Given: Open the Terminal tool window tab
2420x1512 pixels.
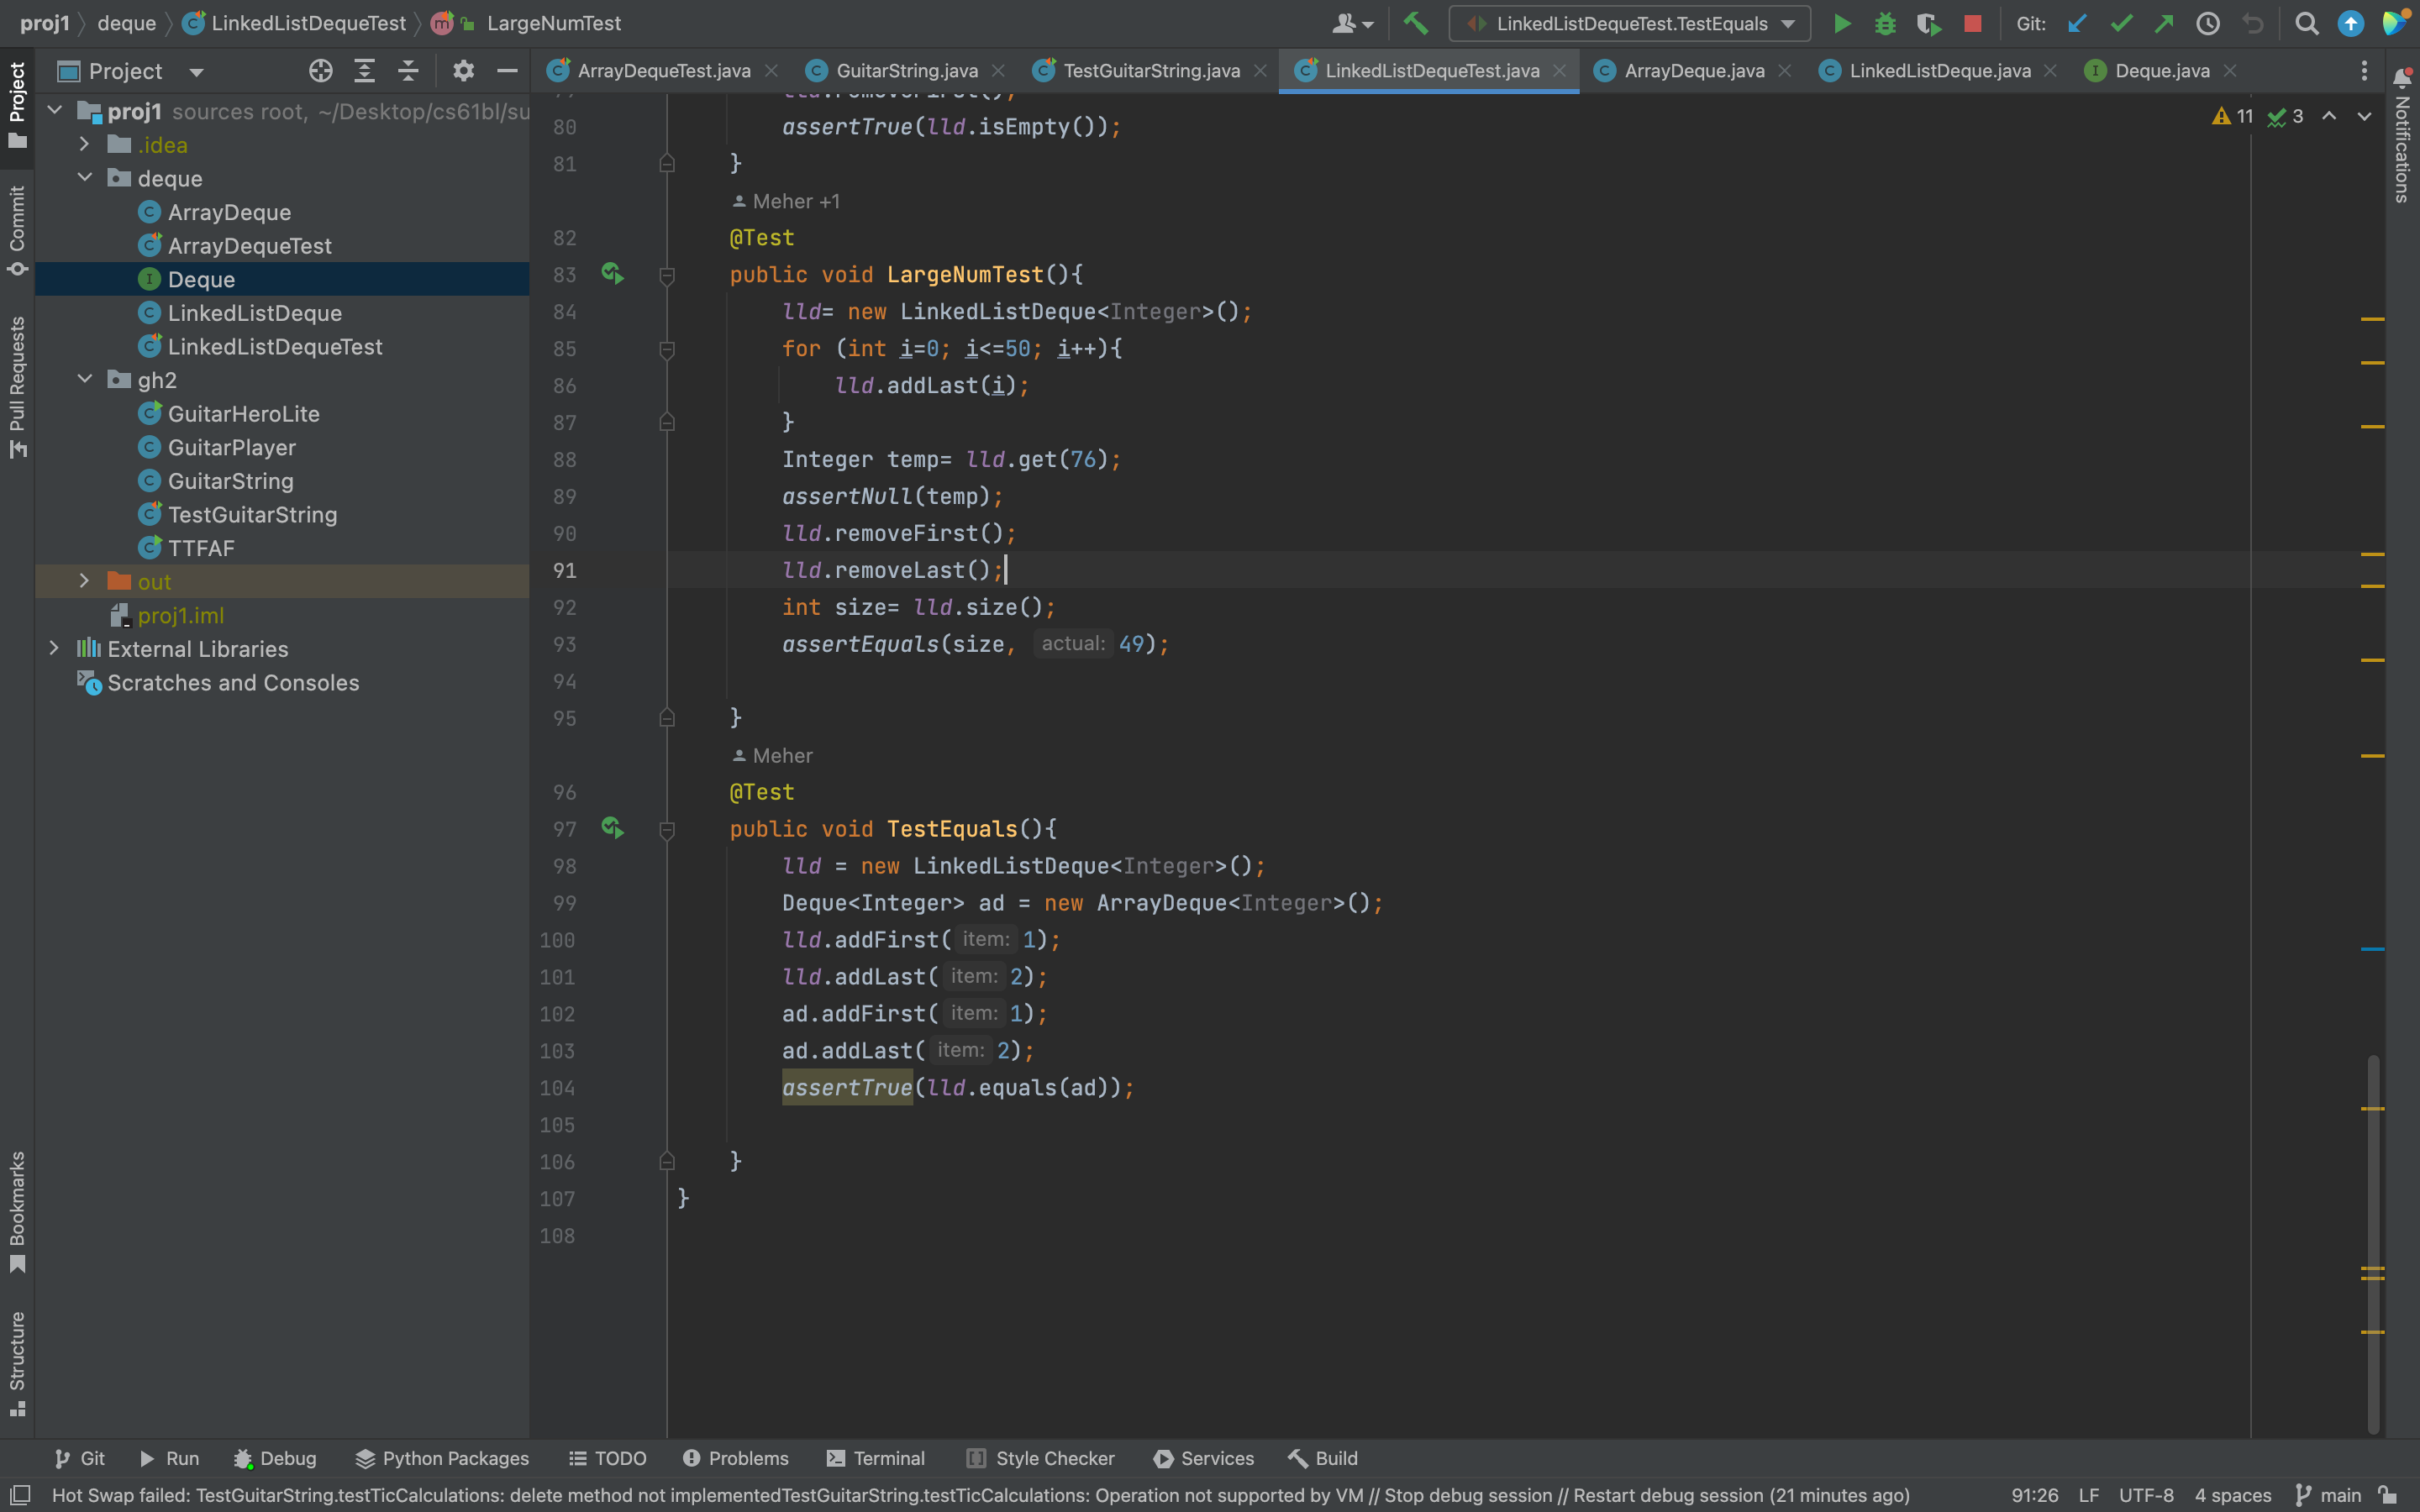Looking at the screenshot, I should tap(876, 1458).
